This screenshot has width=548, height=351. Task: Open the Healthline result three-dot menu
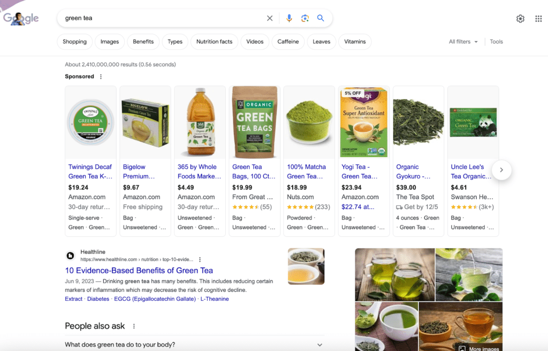coord(200,260)
